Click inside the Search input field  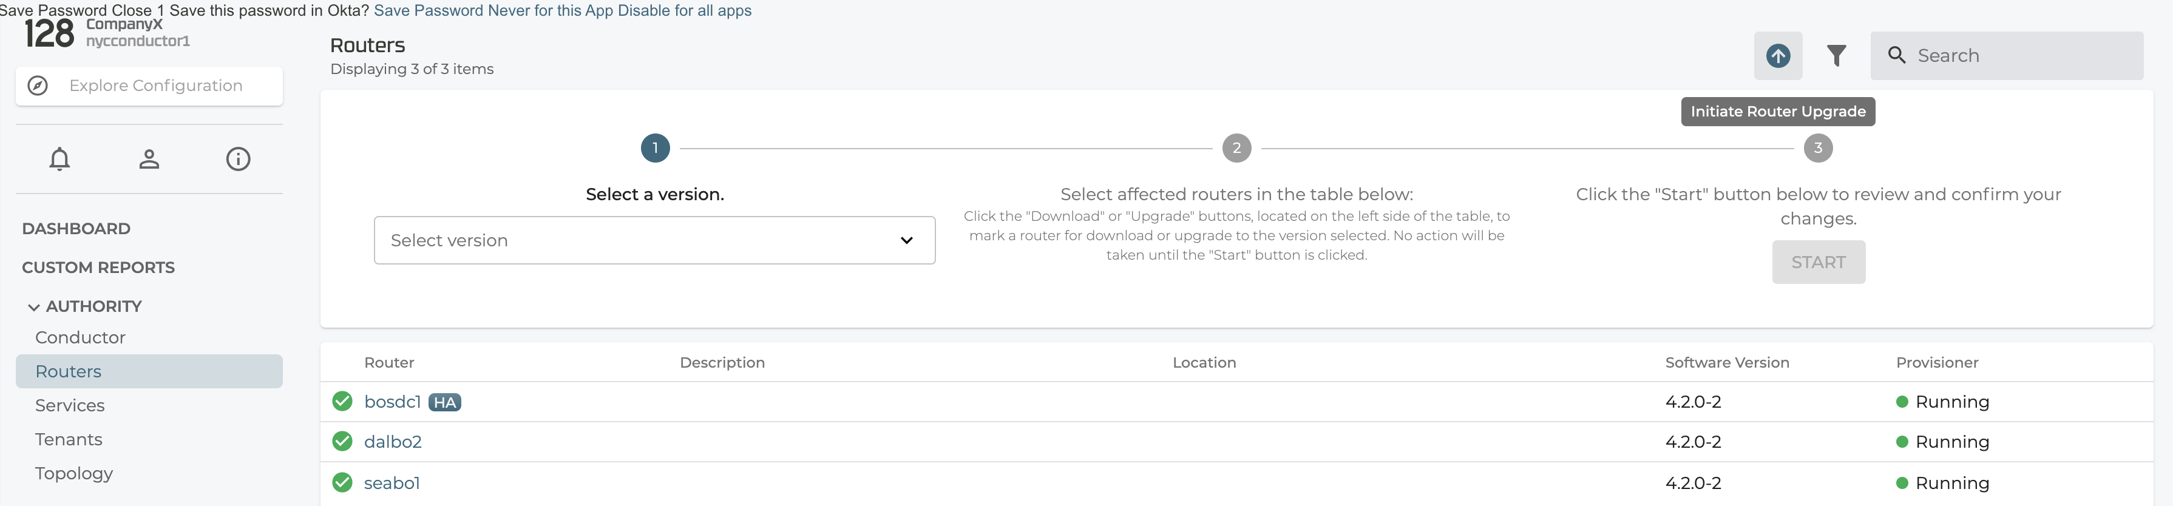click(2008, 55)
